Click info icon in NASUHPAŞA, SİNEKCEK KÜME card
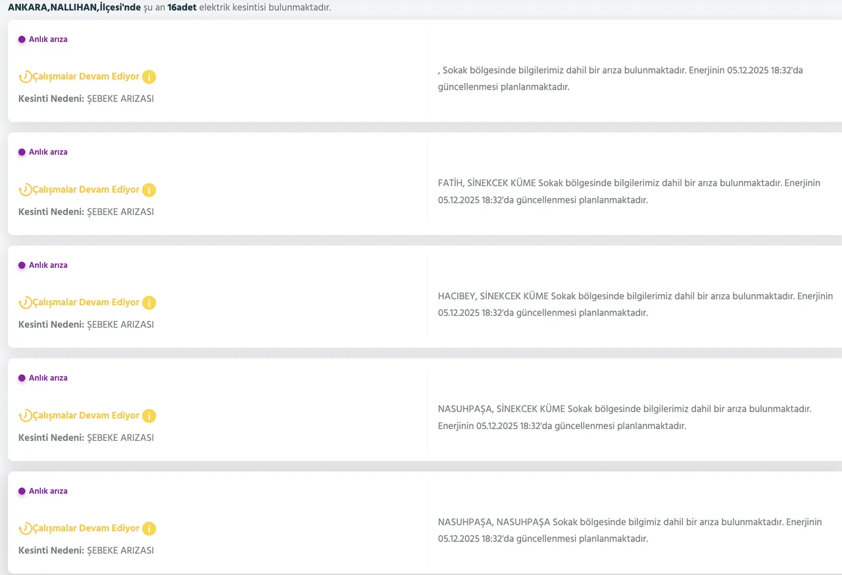 pos(149,416)
